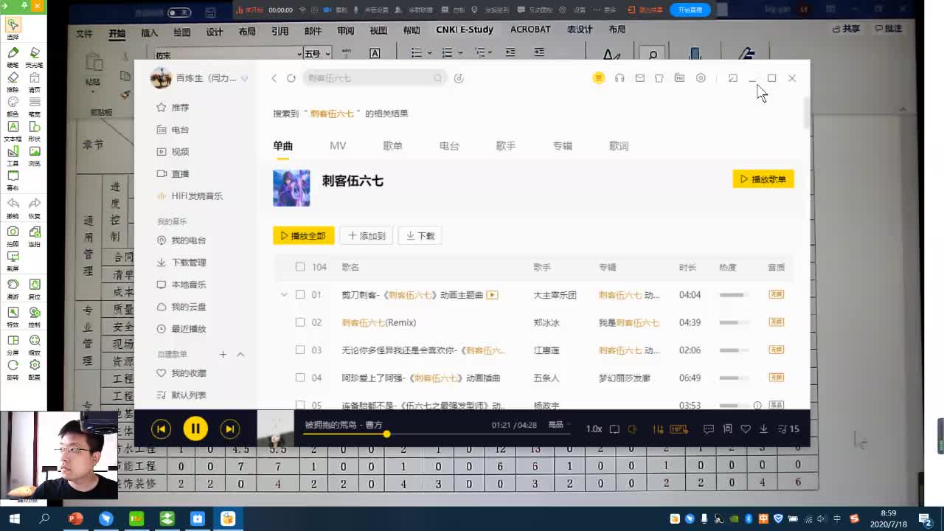Open the sound effects equalizer icon

658,429
